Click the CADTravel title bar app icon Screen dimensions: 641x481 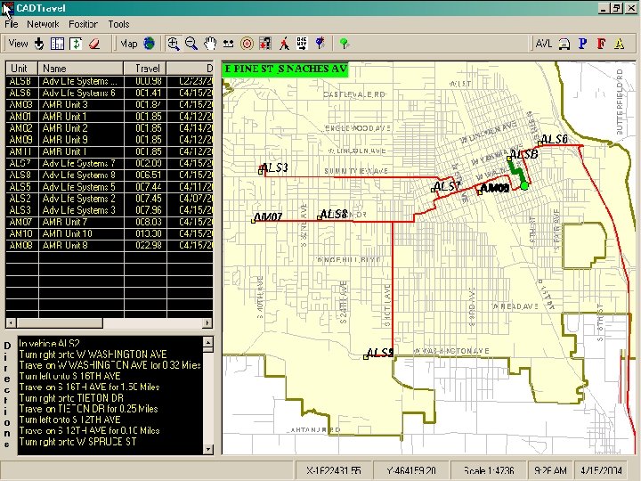coord(8,9)
